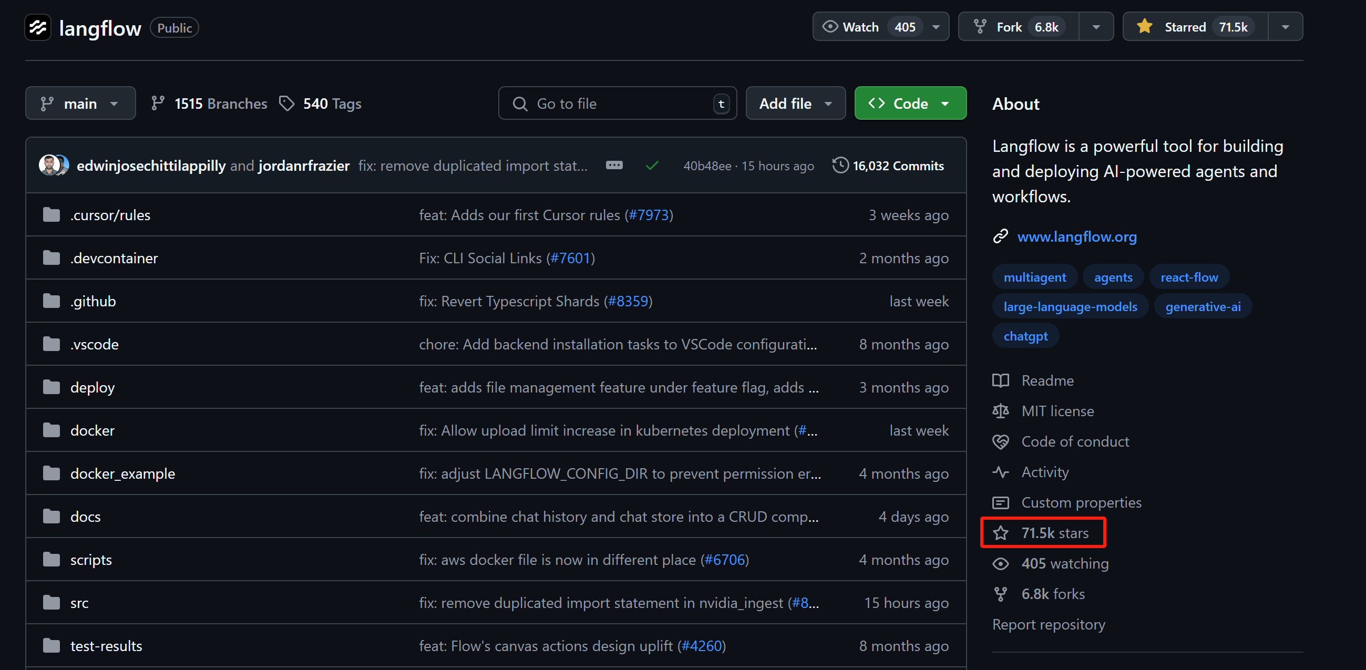Screen dimensions: 1366x670
Task: Click the .vscode folder icon
Action: click(x=52, y=344)
